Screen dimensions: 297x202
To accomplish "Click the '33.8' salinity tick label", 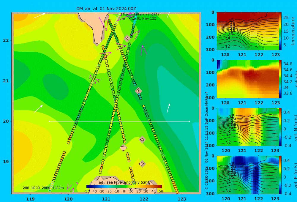I will 288,93.
